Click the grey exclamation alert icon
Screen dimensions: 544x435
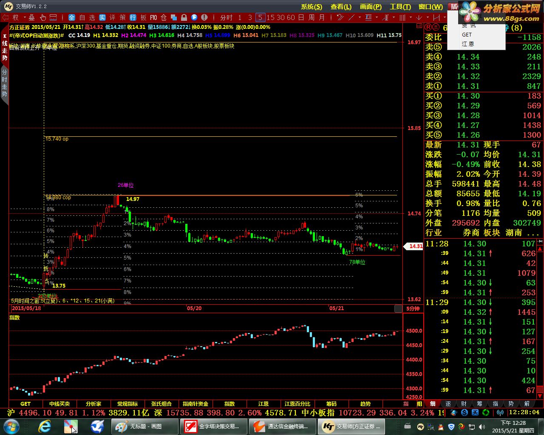204,17
